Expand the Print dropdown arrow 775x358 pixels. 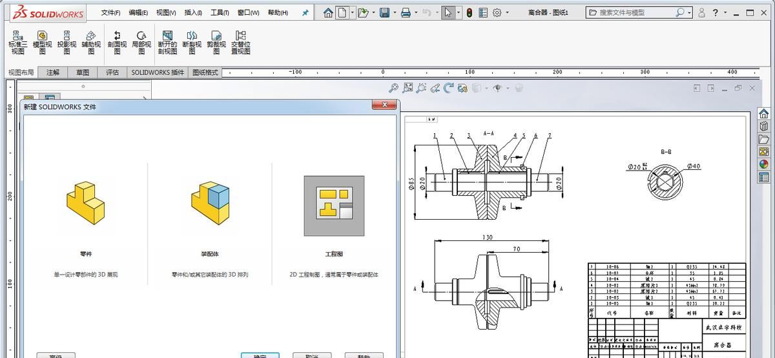tap(416, 12)
